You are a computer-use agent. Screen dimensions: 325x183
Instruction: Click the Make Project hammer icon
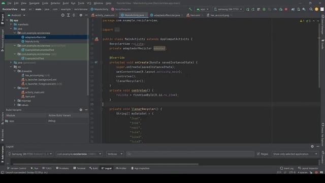click(x=190, y=9)
